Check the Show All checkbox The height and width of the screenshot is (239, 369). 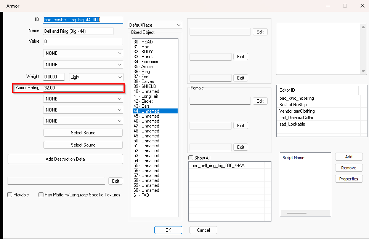[x=191, y=158]
